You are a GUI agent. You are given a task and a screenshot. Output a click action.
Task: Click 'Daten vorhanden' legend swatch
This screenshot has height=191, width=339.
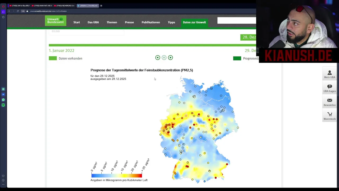coord(53,58)
